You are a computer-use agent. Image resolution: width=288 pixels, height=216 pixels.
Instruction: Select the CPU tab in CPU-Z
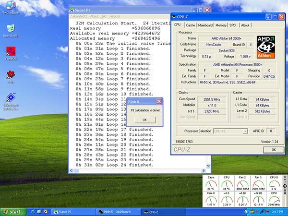click(x=177, y=25)
